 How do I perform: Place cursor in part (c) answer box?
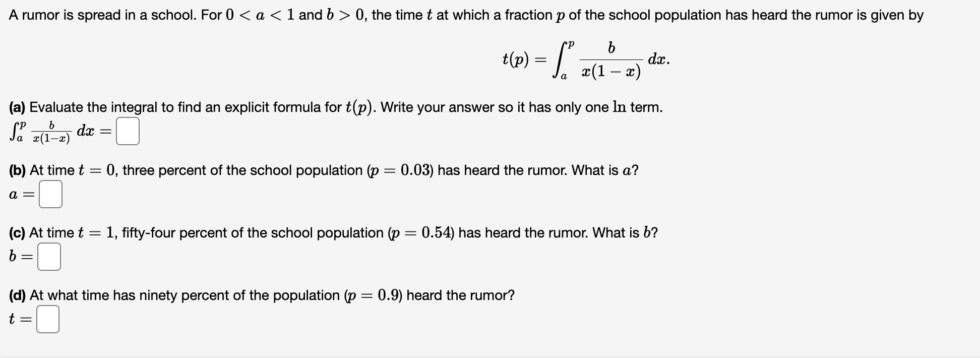49,257
